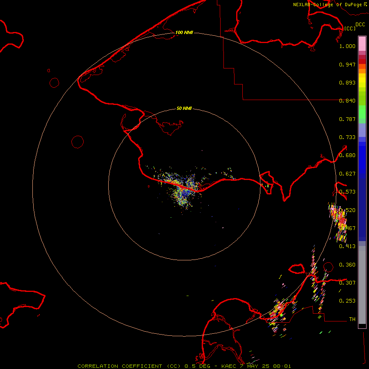369x369 pixels.
Task: Select the 0.840 scale label
Action: pyautogui.click(x=347, y=101)
